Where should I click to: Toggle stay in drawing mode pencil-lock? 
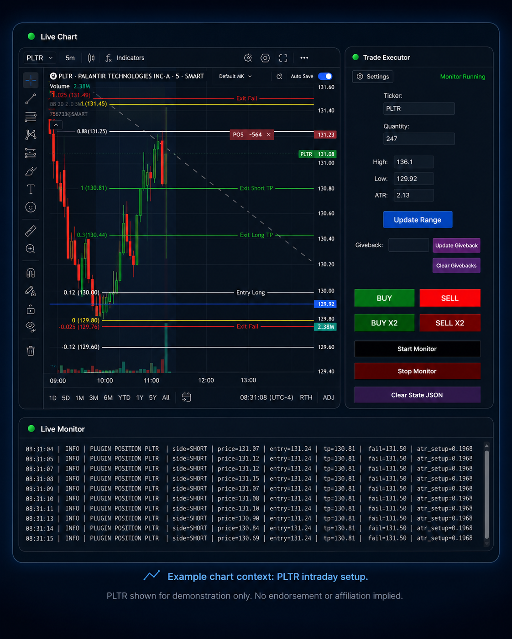point(31,291)
